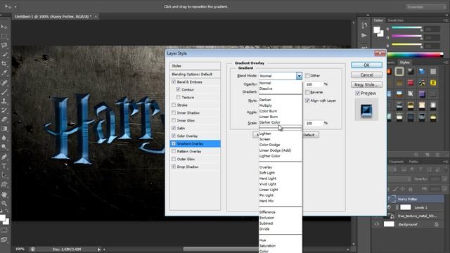450x253 pixels.
Task: Select the Healing Brush tool
Action: pos(4,83)
